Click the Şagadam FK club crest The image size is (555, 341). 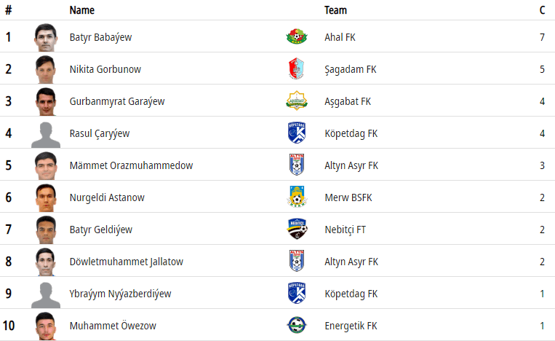pyautogui.click(x=297, y=69)
